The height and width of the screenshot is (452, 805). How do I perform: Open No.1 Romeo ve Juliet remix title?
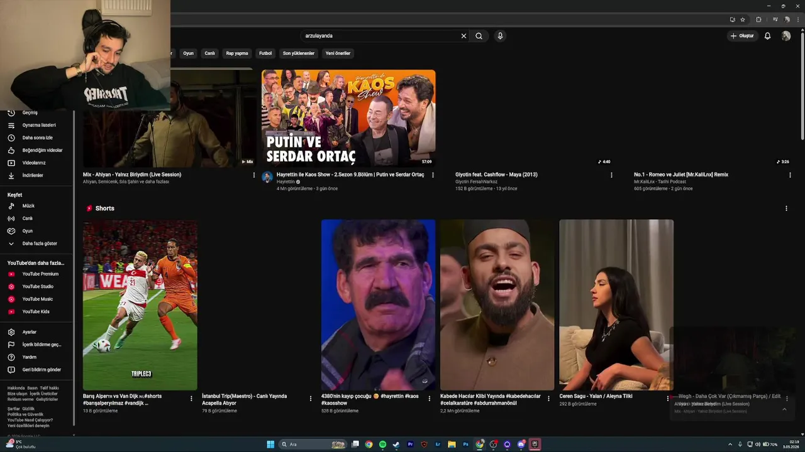tap(681, 175)
